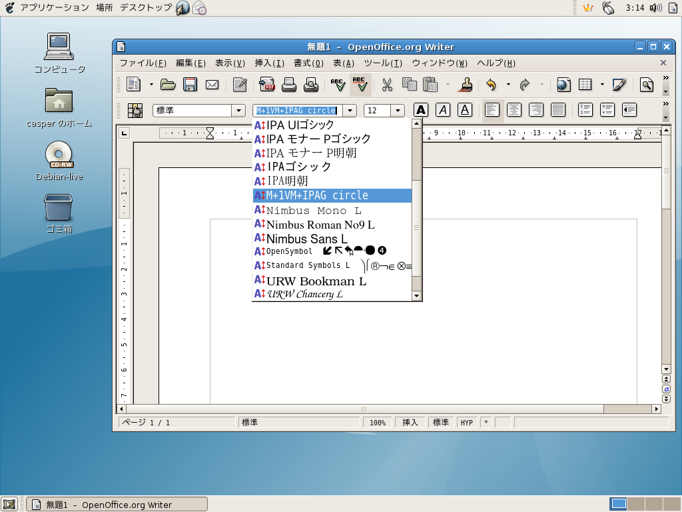Viewport: 682px width, 512px height.
Task: Send document as e-mail icon
Action: click(x=212, y=85)
